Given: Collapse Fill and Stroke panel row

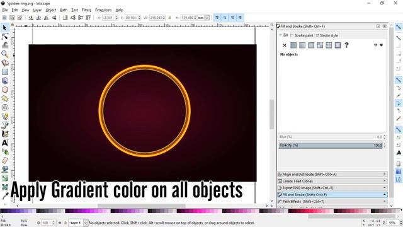Looking at the screenshot, I should (x=332, y=195).
